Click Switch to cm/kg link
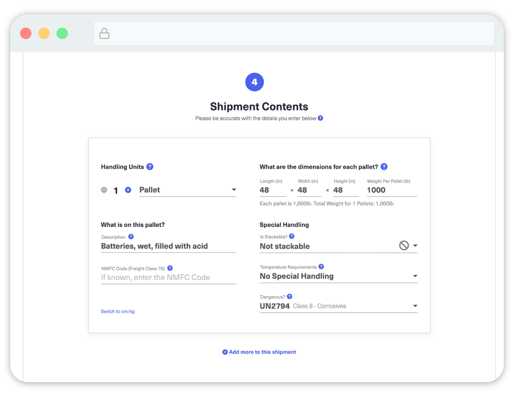 [117, 312]
